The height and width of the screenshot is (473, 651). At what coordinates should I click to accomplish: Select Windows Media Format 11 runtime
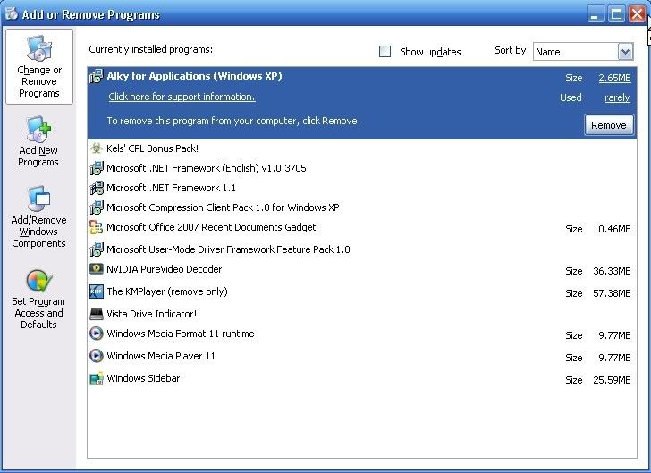180,334
